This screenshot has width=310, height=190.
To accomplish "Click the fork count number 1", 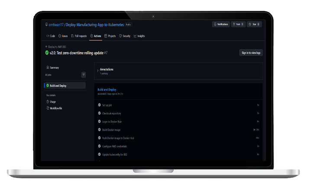I will (x=242, y=24).
